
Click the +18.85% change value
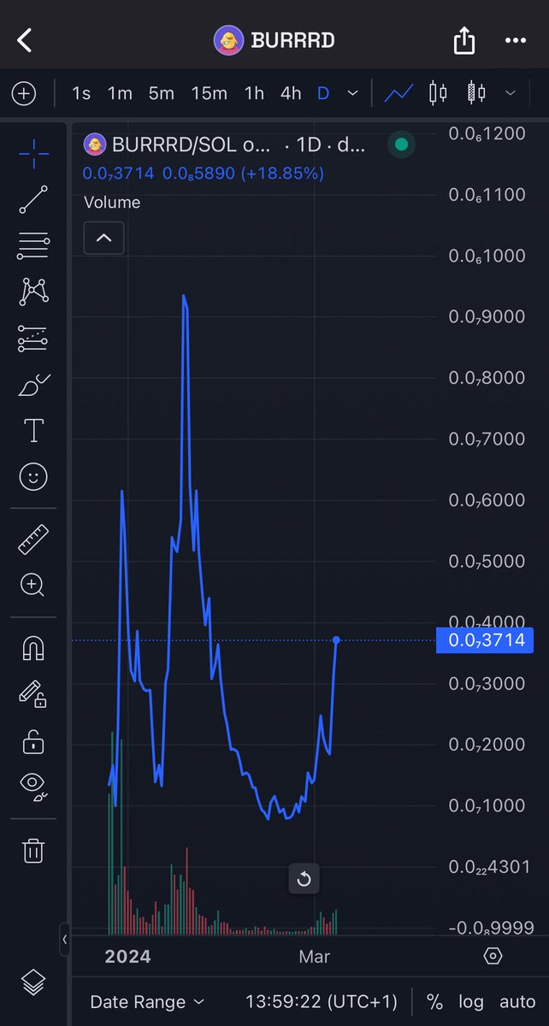click(283, 174)
